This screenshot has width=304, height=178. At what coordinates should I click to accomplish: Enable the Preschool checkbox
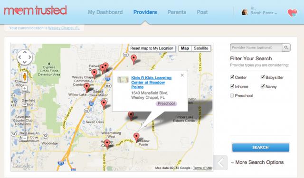pos(232,95)
